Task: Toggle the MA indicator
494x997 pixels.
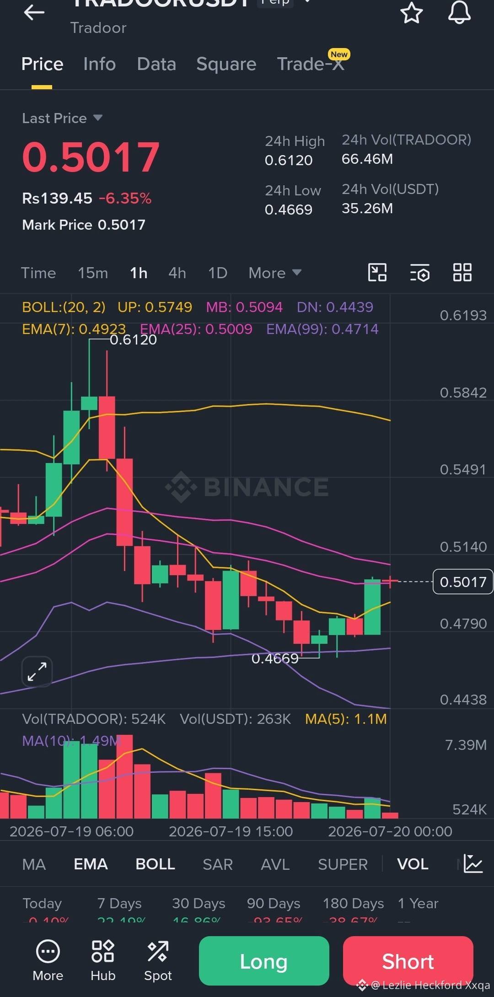Action: coord(34,864)
